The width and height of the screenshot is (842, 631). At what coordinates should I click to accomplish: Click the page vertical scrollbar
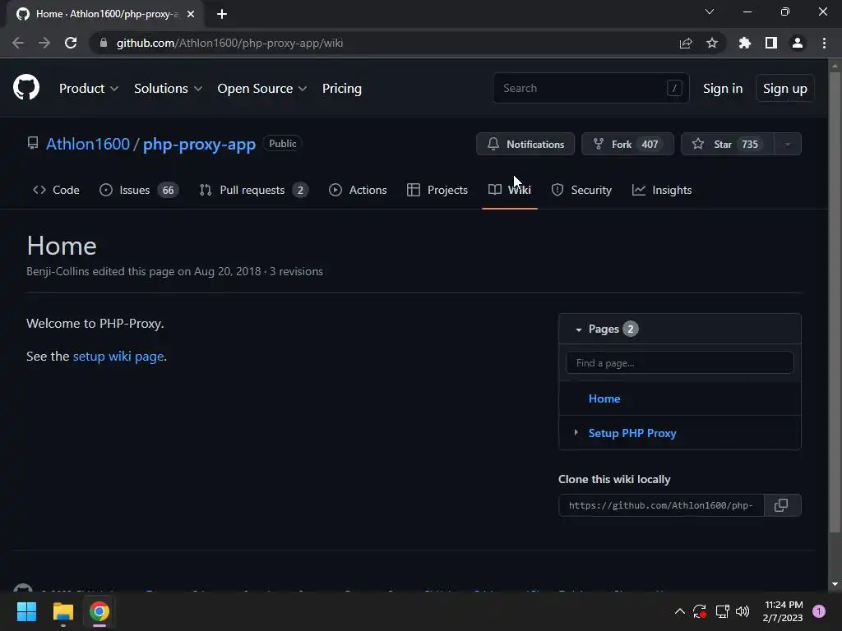point(834,302)
